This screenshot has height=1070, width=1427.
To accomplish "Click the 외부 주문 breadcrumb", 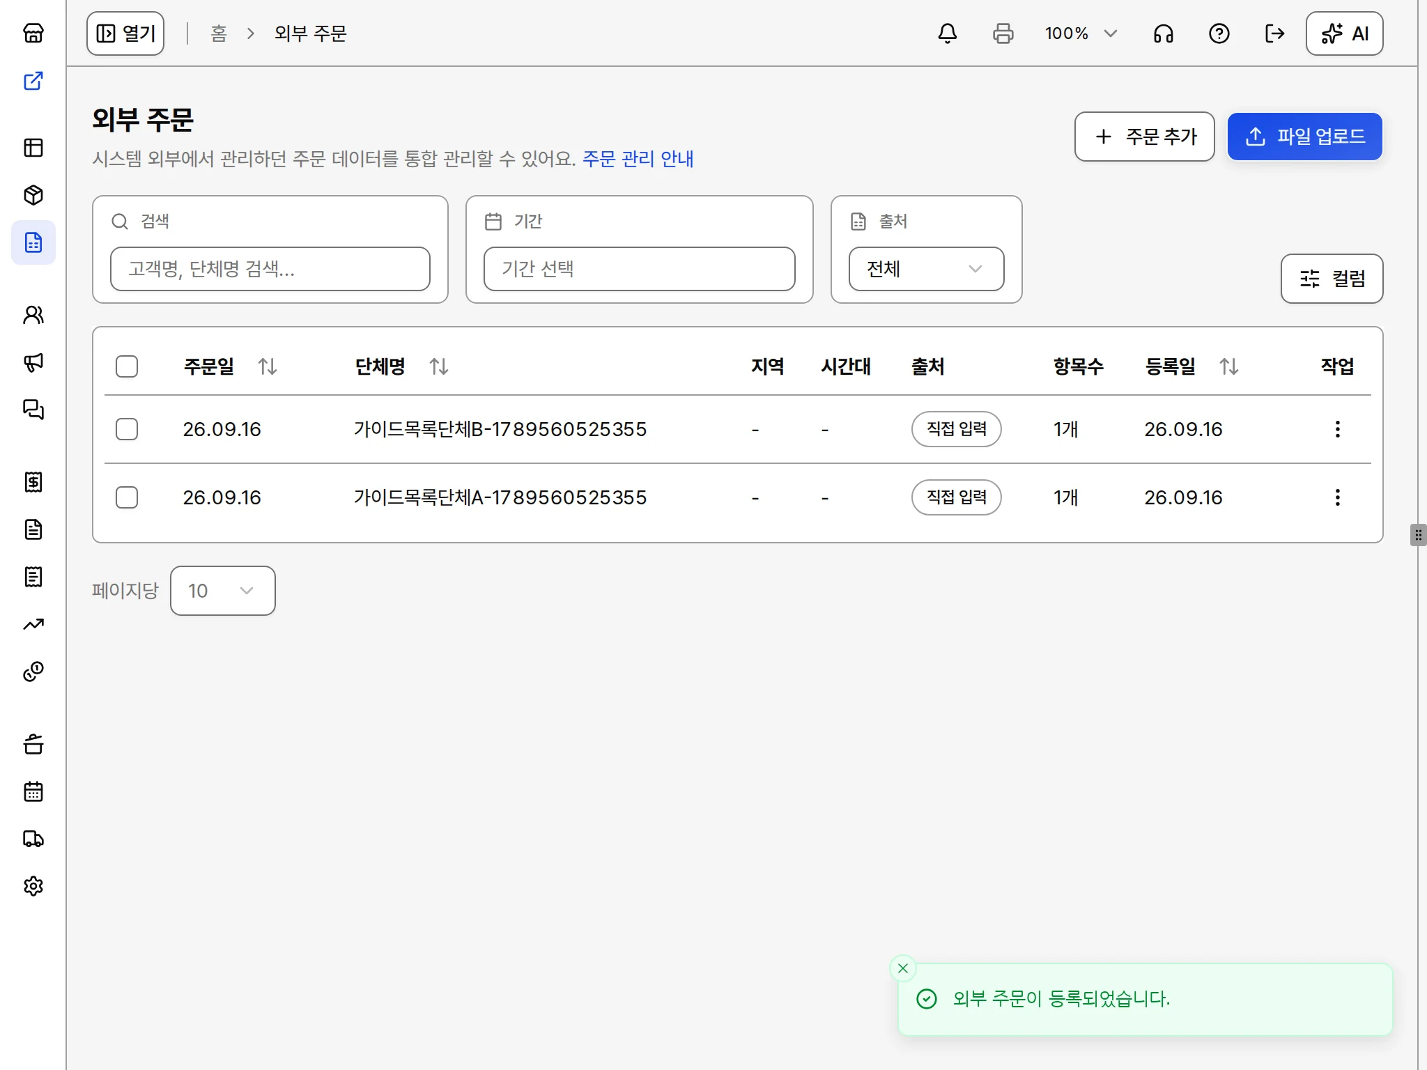I will tap(311, 33).
